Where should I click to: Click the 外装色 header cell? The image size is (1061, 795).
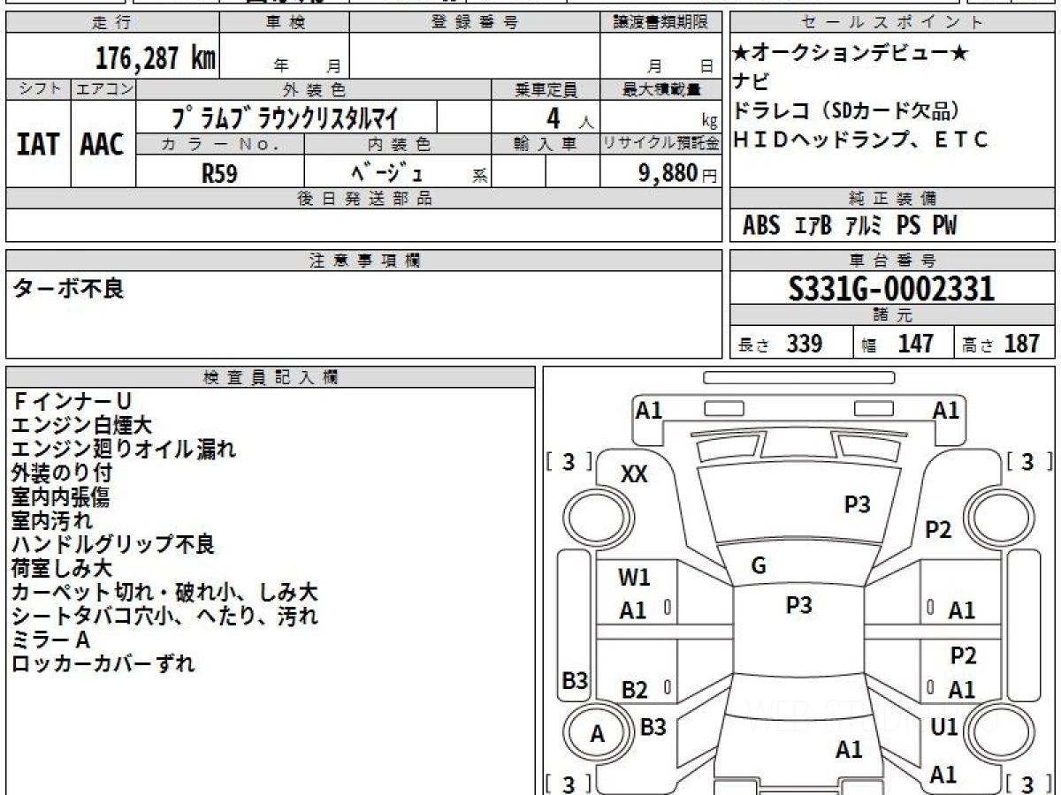point(314,89)
